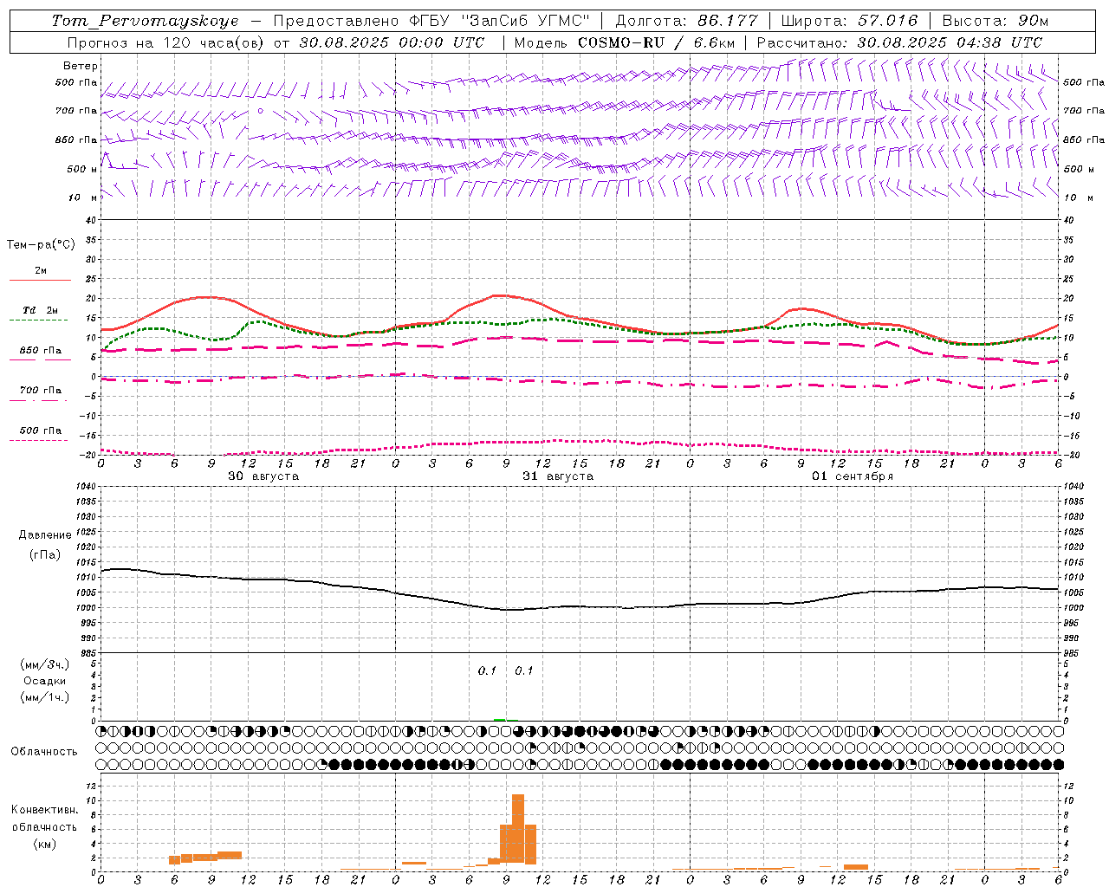This screenshot has height=887, width=1109.
Task: Click "Рассчитано: 30.08.2025 04:38 UTC" timestamp
Action: coord(899,42)
